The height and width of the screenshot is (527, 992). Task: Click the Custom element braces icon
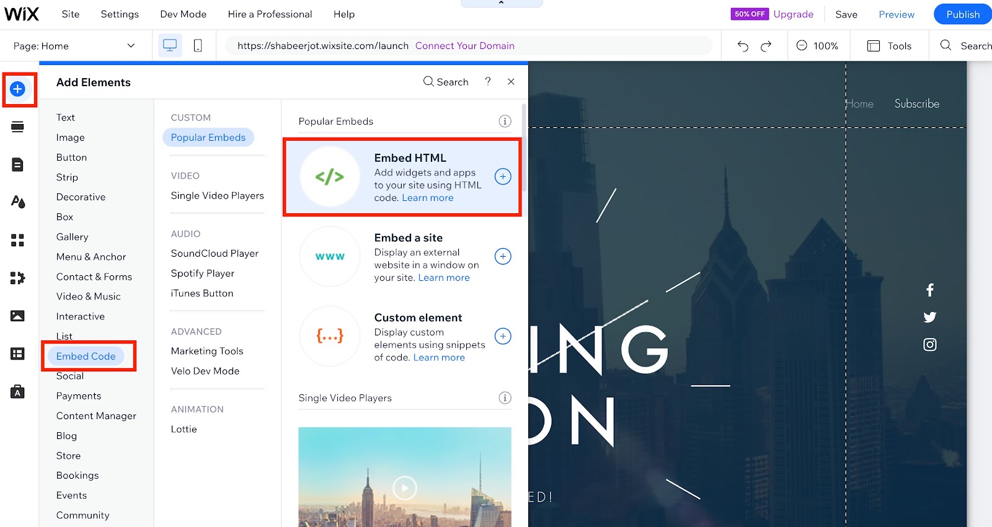330,336
